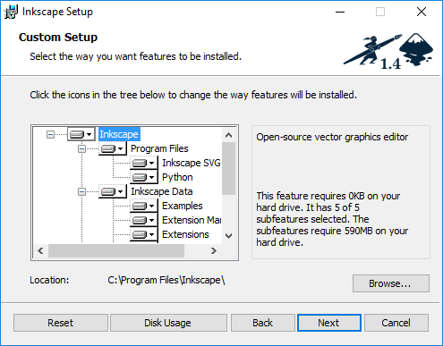Open the Inkscape SVG feature icon dropdown

coord(144,163)
